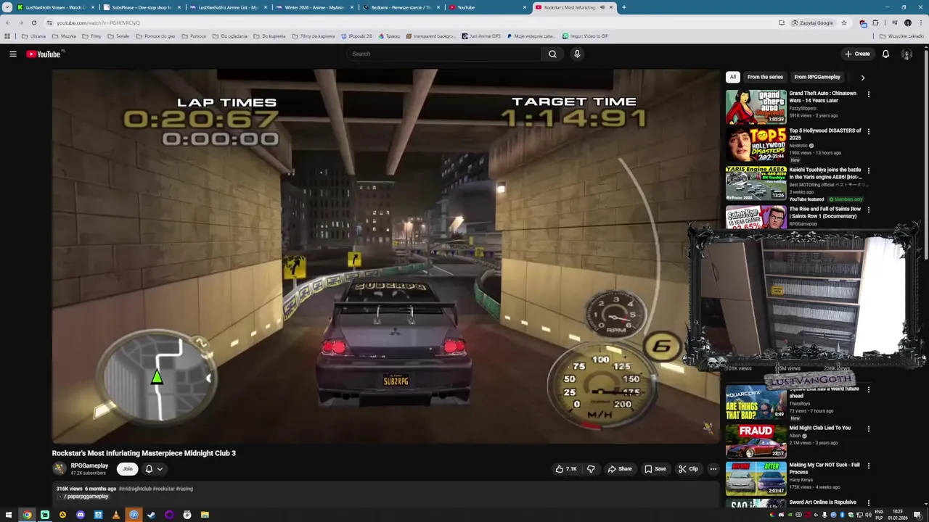
Task: Open the Windows notification center icon
Action: (x=917, y=515)
